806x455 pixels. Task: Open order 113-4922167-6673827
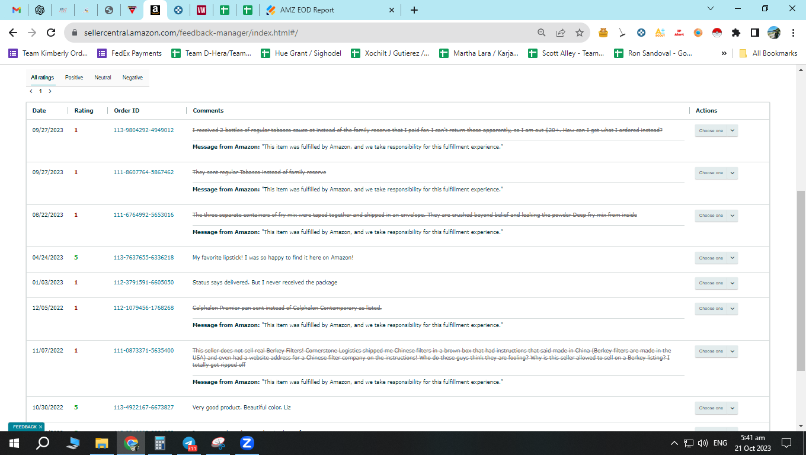(x=143, y=408)
